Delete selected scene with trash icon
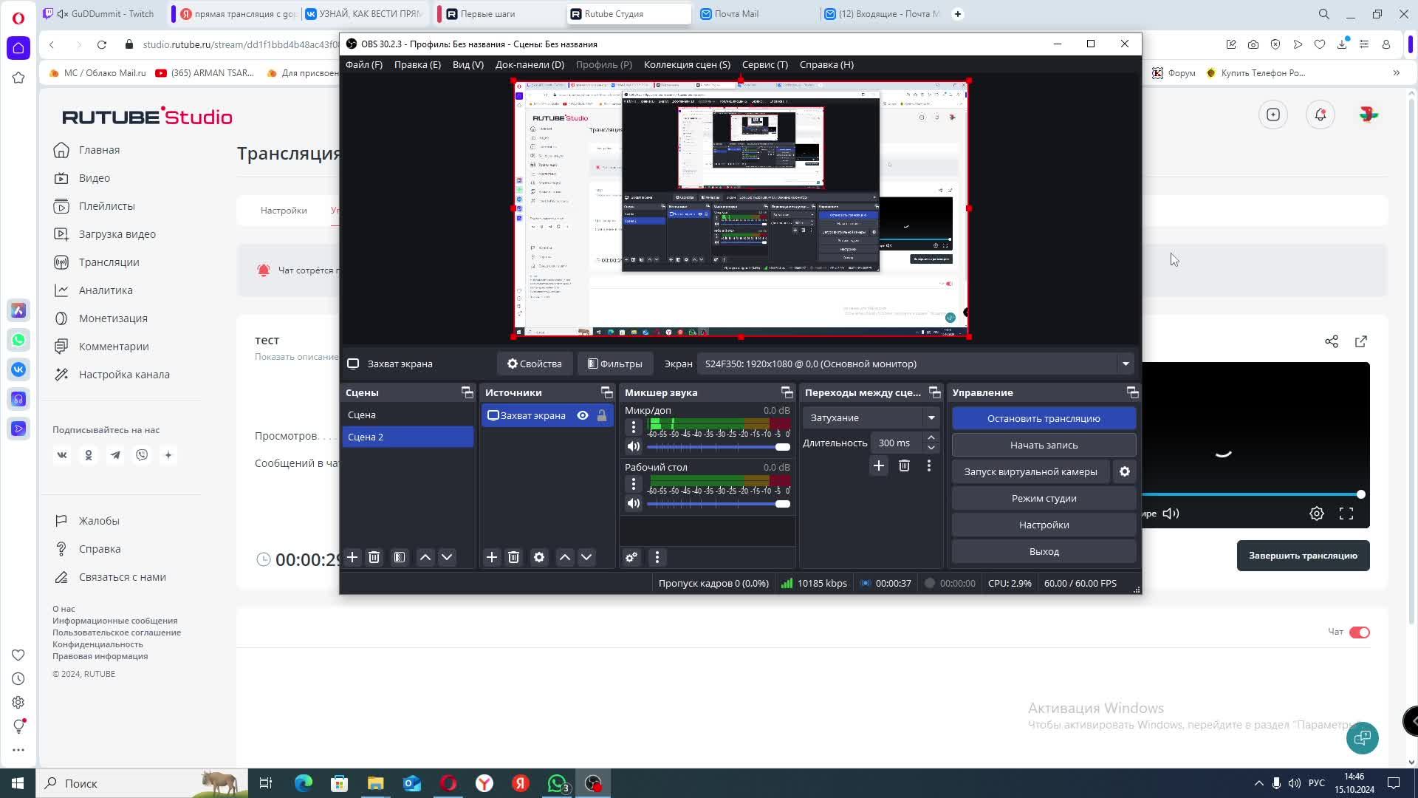Viewport: 1418px width, 798px height. [374, 557]
